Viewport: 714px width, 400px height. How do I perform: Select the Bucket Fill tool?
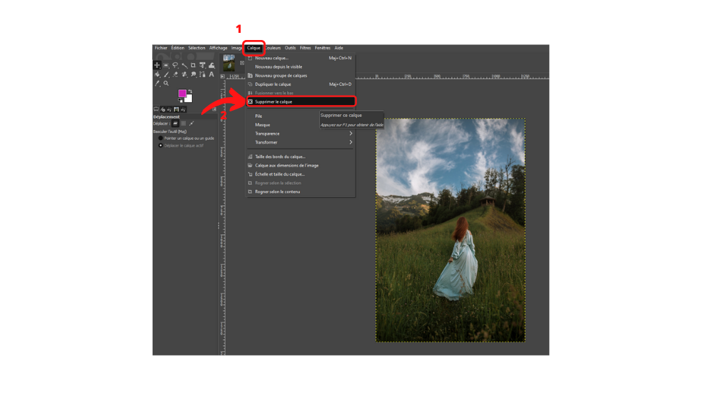157,74
